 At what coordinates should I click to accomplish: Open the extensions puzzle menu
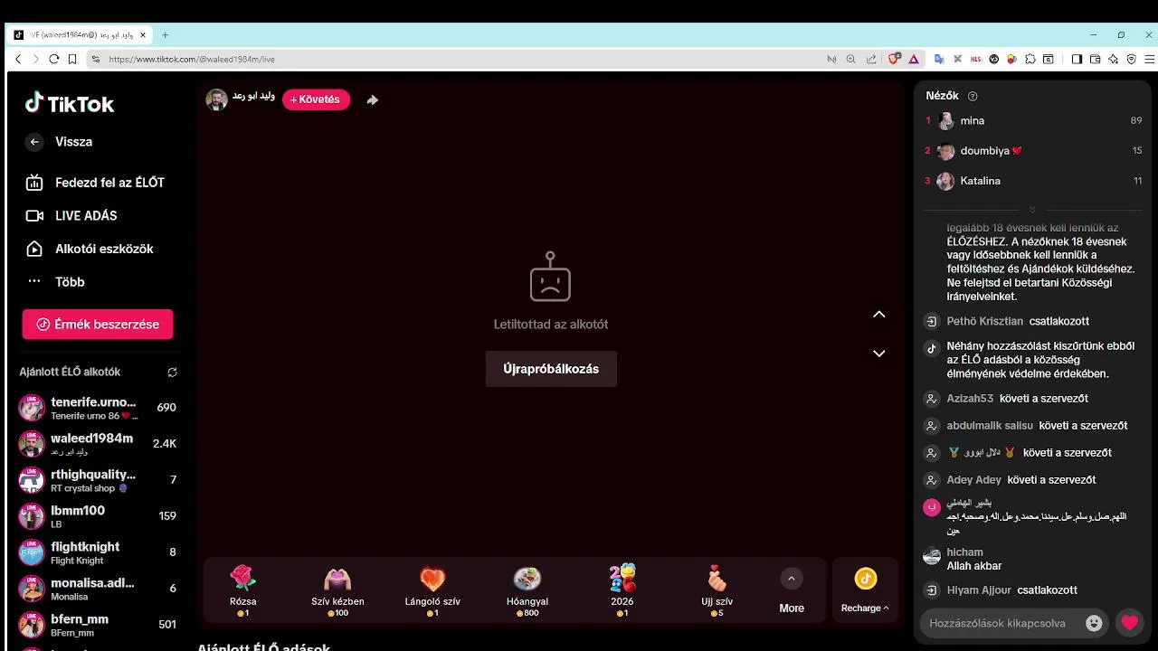(1030, 59)
